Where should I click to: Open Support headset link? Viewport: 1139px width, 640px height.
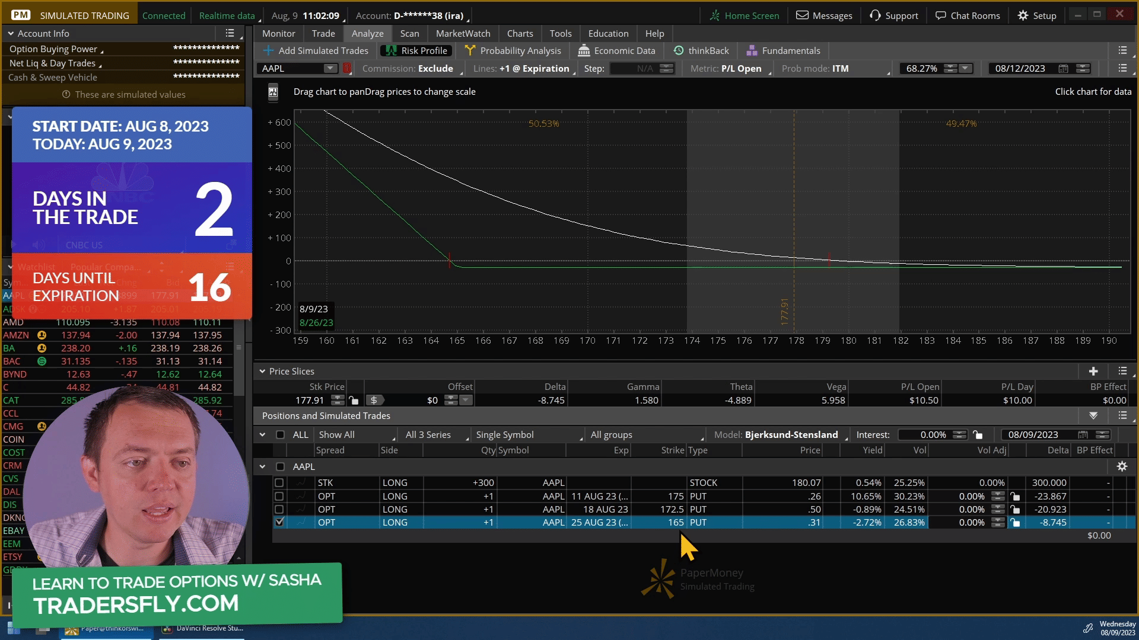click(x=893, y=15)
